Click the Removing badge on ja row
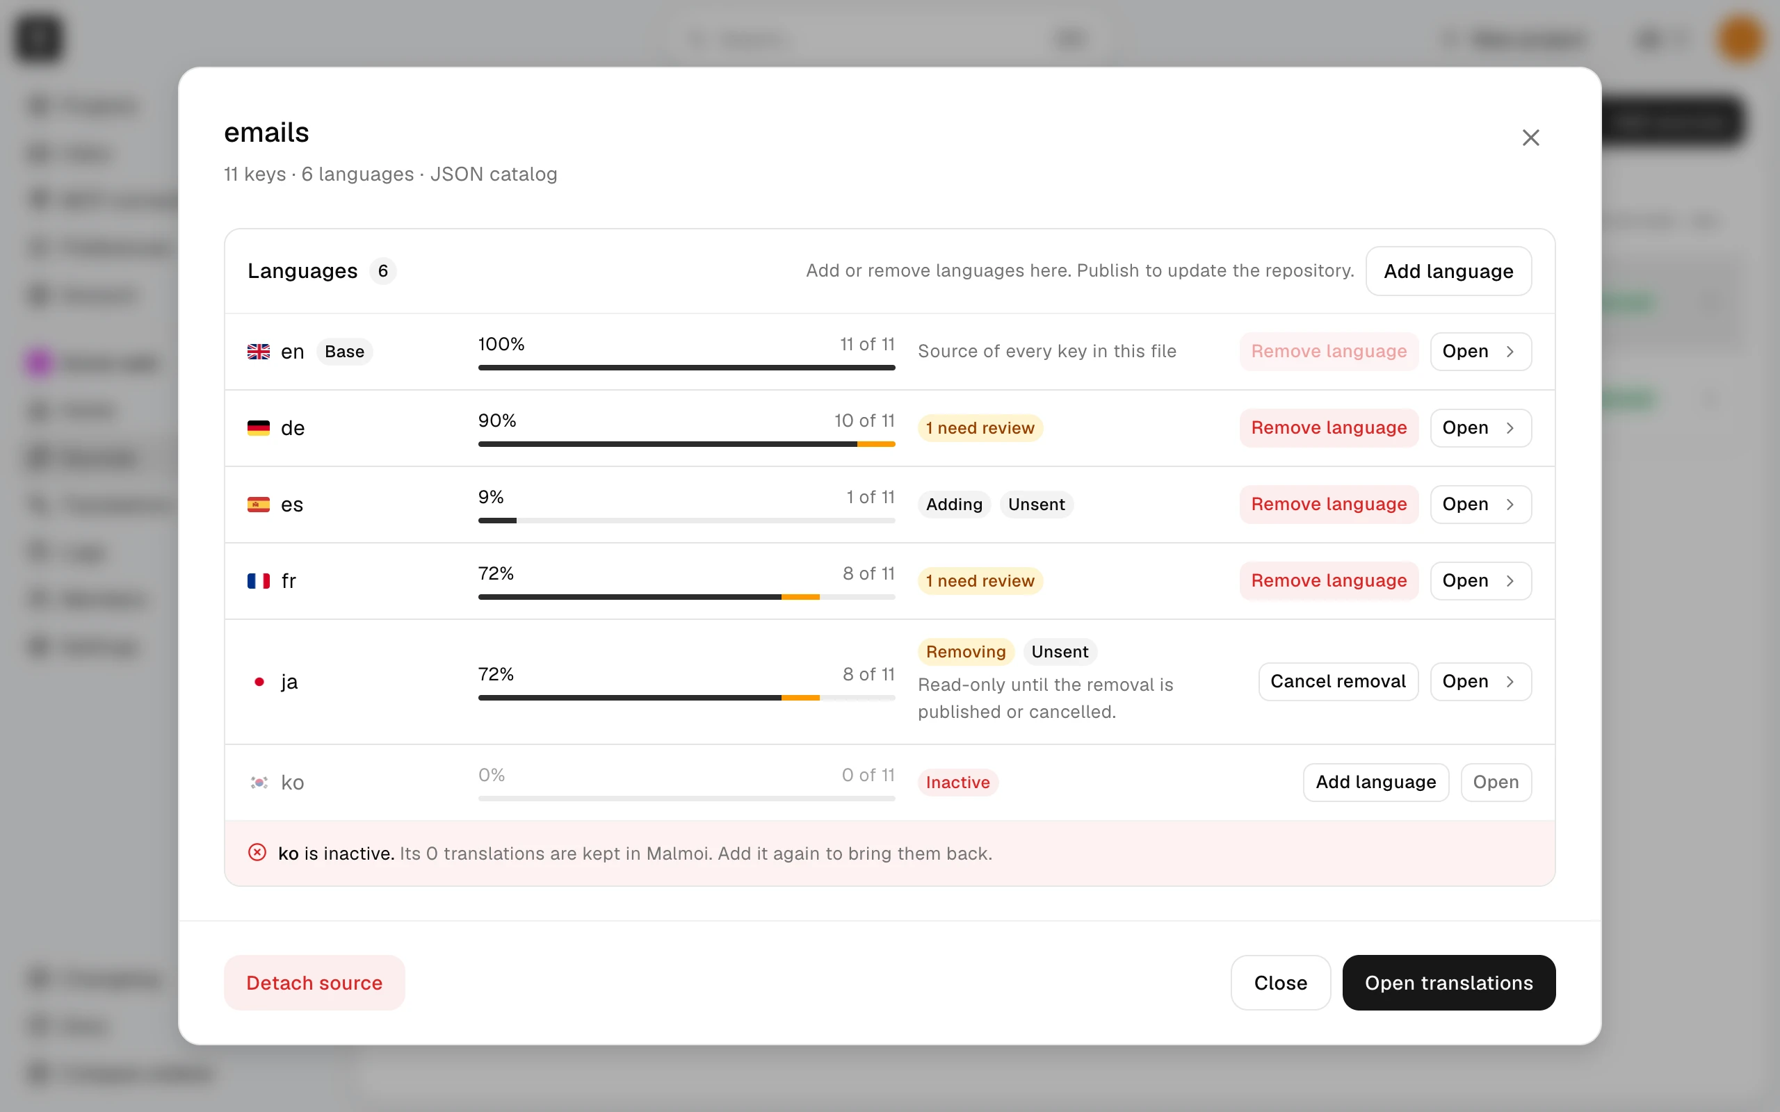 [x=966, y=652]
